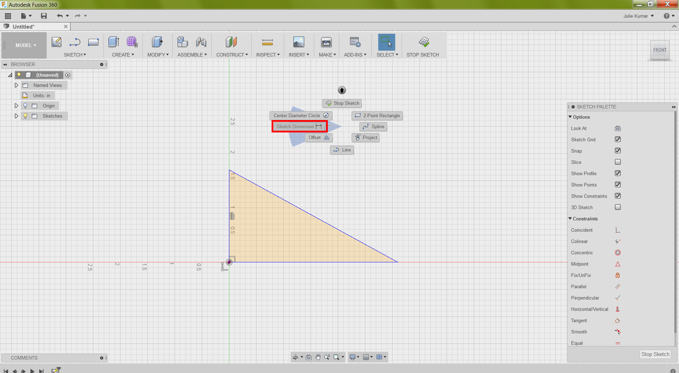The image size is (679, 373).
Task: Choose Offset in marking menu
Action: pyautogui.click(x=319, y=137)
